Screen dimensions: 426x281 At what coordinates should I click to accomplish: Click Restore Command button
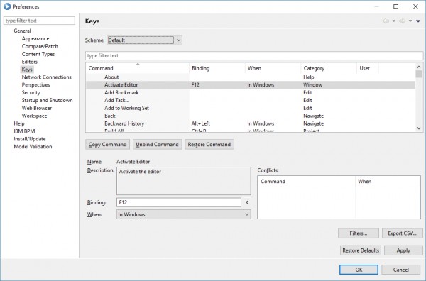[209, 145]
